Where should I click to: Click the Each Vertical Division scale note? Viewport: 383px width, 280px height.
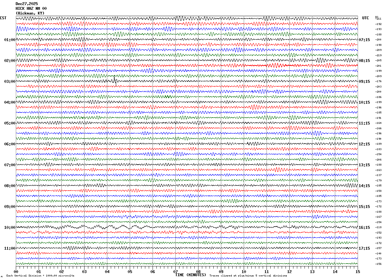(x=41, y=276)
